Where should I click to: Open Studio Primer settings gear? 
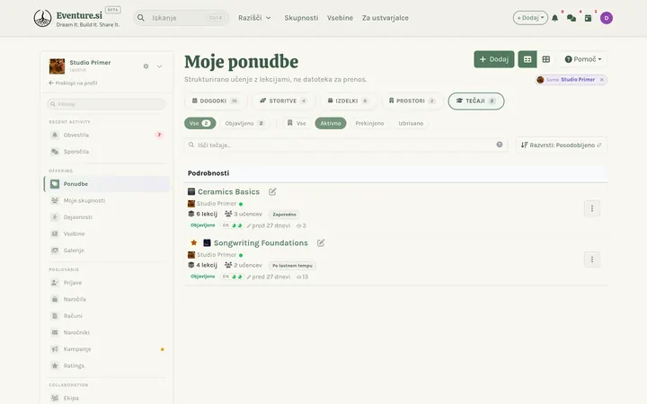pyautogui.click(x=146, y=66)
